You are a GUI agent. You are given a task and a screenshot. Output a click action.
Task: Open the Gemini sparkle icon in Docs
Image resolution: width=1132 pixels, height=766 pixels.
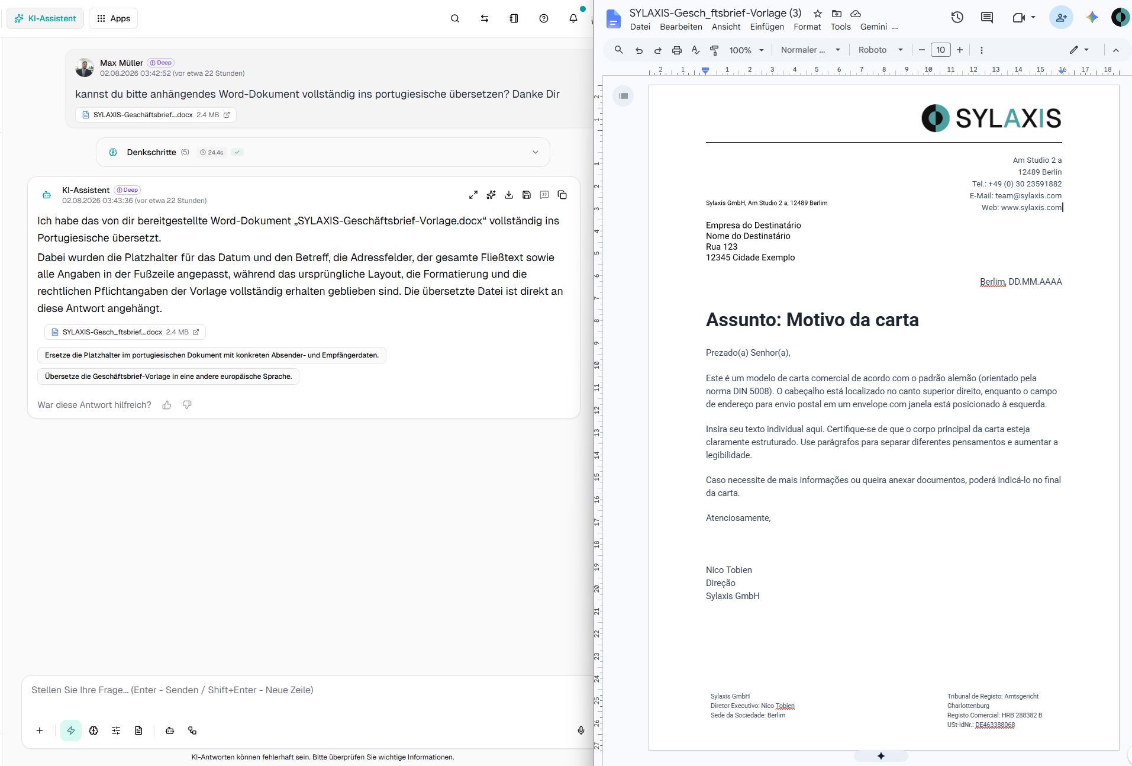coord(1092,18)
